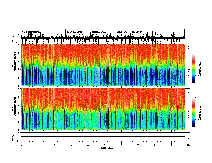This screenshot has width=212, height=163.
Task: Click time axis tick label 4
Action: (88, 145)
